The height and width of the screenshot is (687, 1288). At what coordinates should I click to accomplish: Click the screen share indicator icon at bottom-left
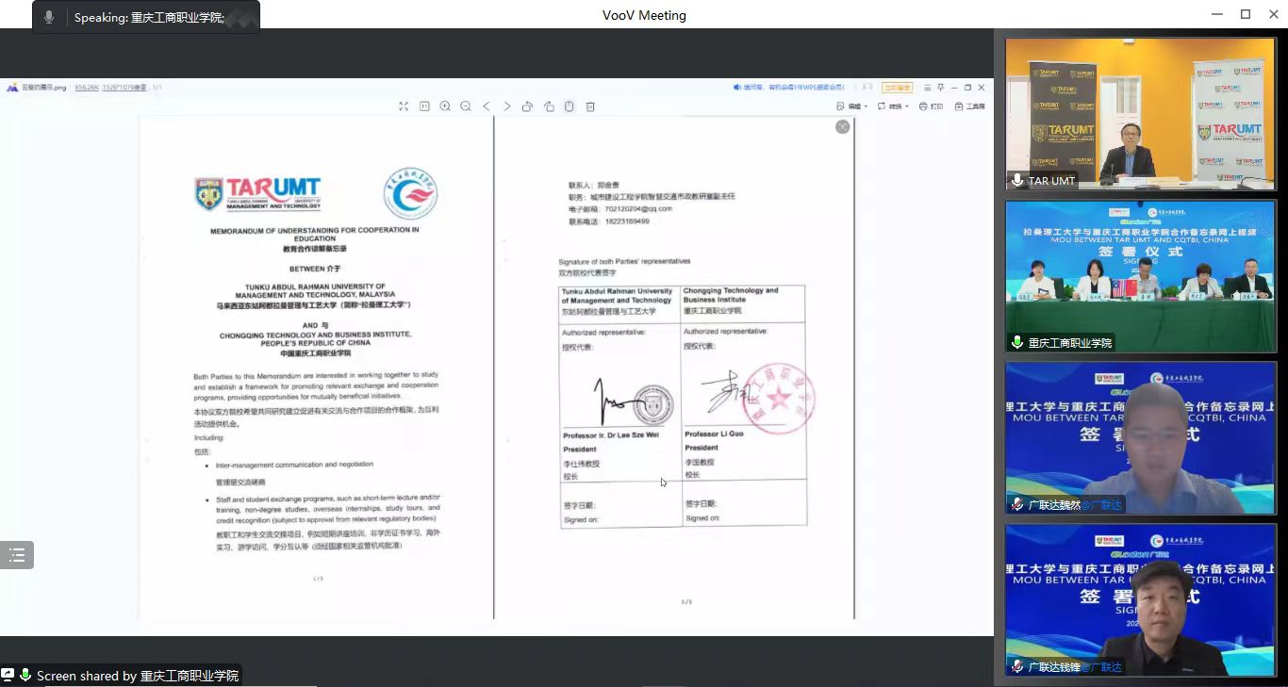tap(8, 675)
